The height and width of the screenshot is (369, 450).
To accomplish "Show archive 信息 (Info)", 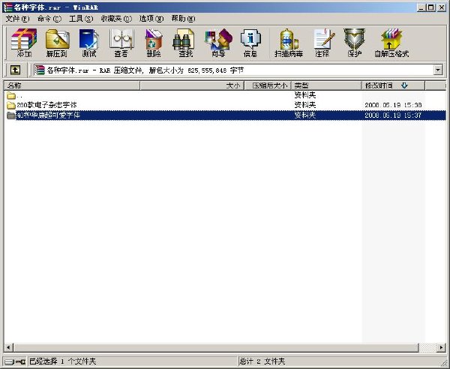I will (250, 43).
